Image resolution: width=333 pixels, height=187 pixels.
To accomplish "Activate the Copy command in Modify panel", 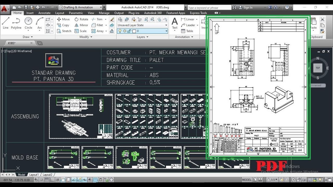I will pos(63,25).
